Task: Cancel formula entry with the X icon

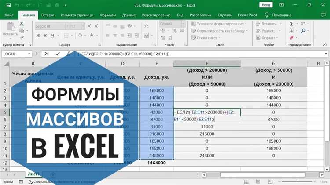Action: [x=47, y=54]
